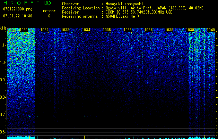Click time marker 1040
The height and width of the screenshot is (139, 218).
tap(211, 30)
